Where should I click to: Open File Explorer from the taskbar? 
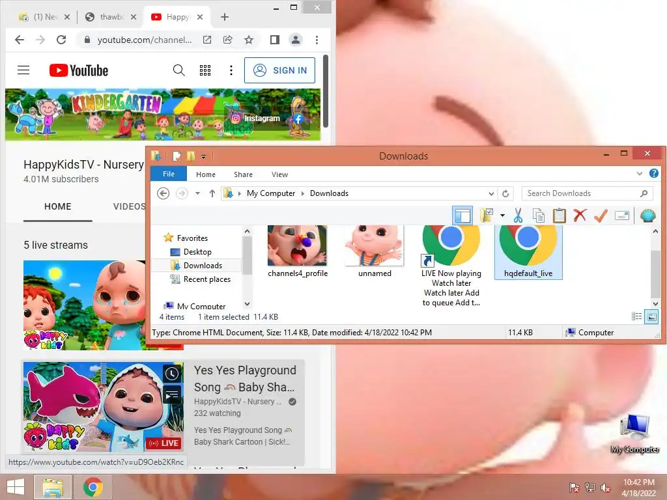[x=53, y=487]
